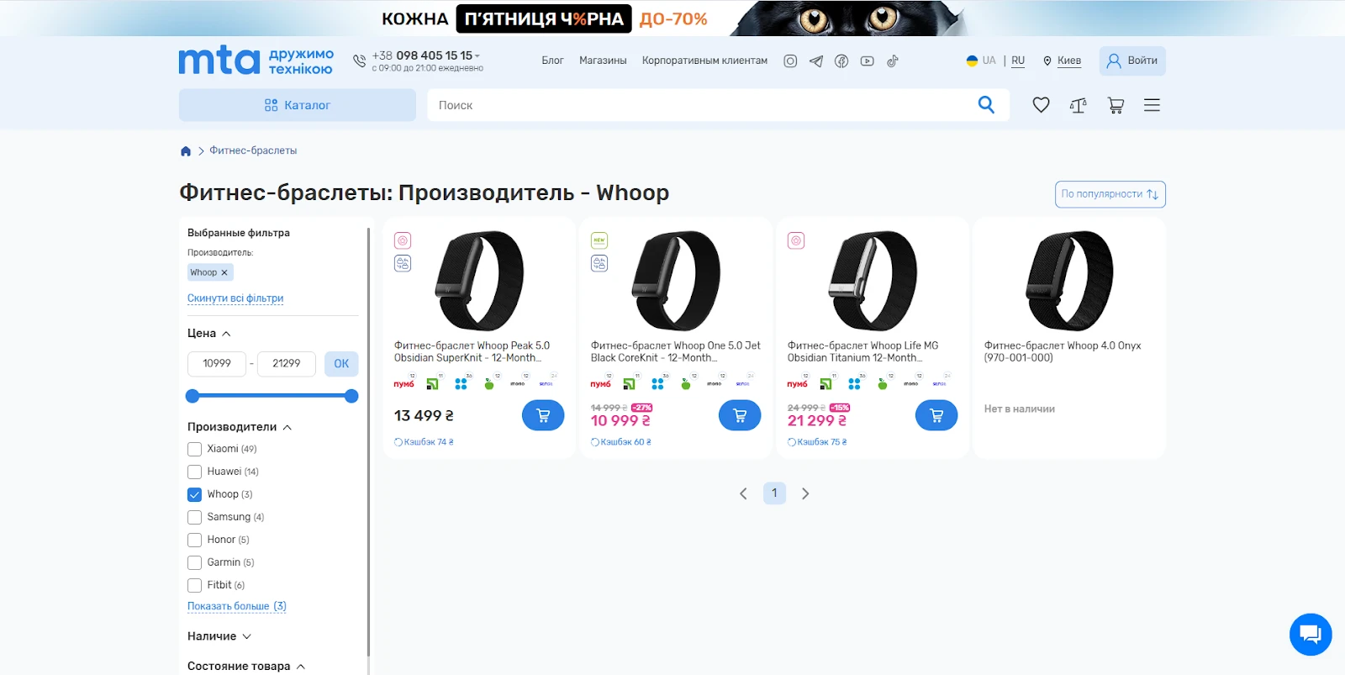
Task: Click the Каталог button
Action: [x=297, y=105]
